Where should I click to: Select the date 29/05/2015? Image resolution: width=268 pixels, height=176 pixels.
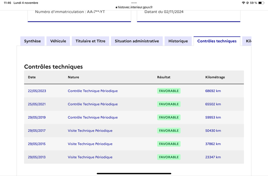tap(37, 144)
